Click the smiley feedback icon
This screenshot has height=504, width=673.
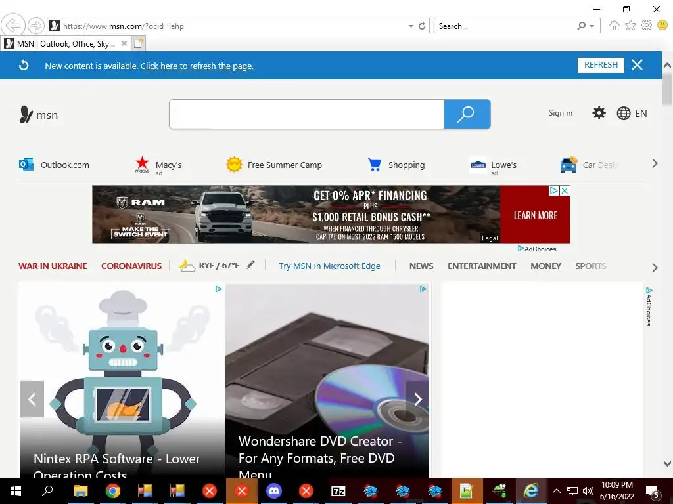click(662, 26)
